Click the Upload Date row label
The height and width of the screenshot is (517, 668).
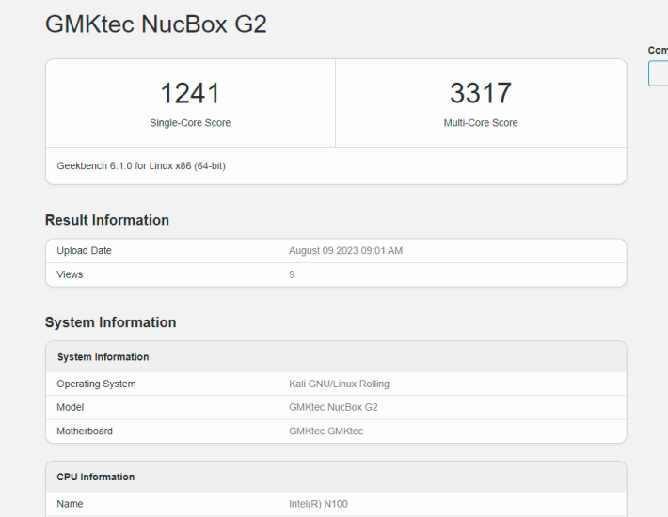point(84,251)
